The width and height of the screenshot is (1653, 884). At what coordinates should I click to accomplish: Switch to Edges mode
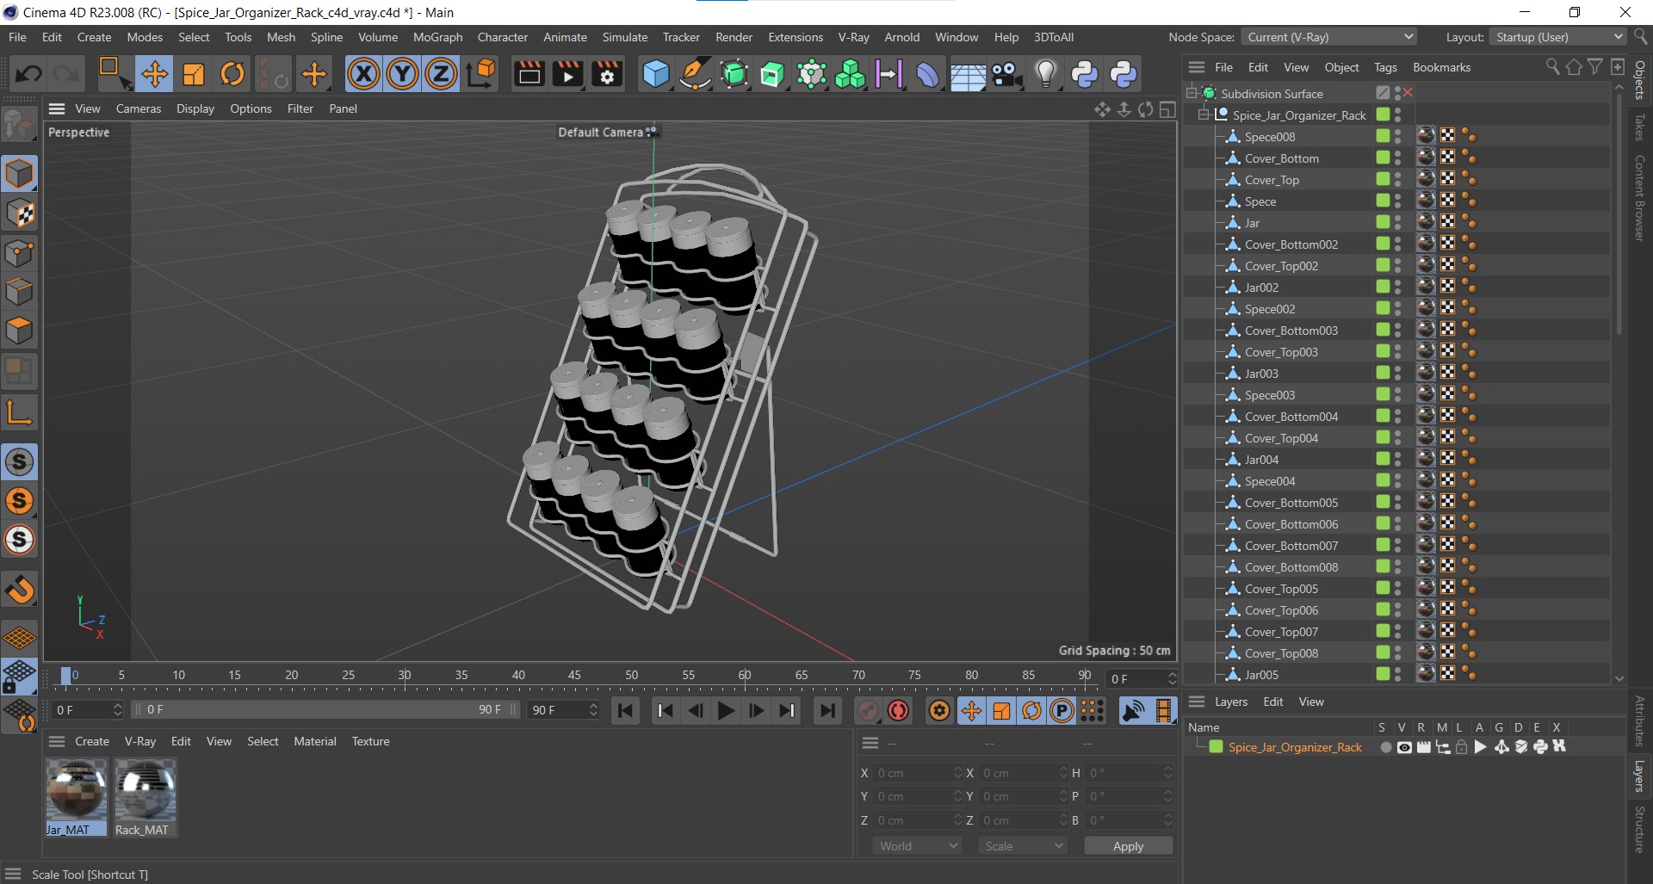tap(19, 293)
